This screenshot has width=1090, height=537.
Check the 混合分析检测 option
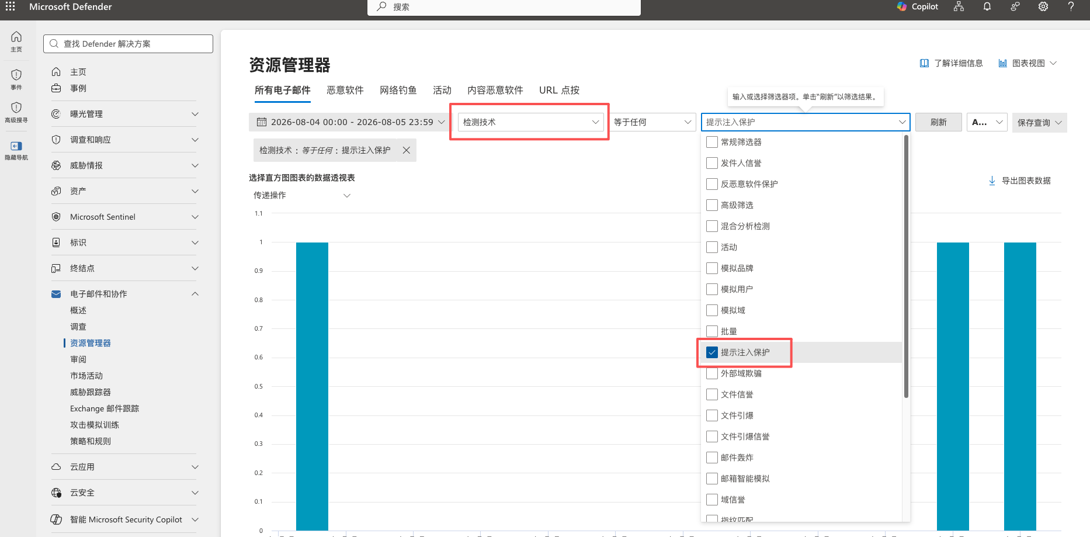tap(712, 226)
